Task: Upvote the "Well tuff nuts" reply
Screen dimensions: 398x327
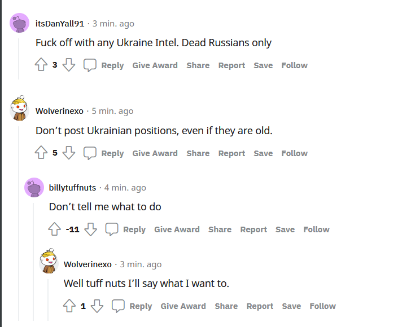Action: click(69, 306)
